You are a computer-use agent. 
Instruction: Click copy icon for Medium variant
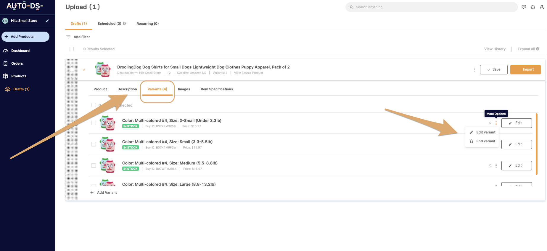tap(490, 166)
